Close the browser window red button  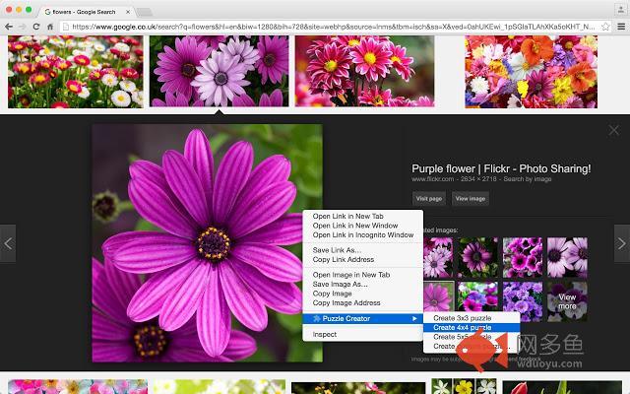(x=9, y=9)
